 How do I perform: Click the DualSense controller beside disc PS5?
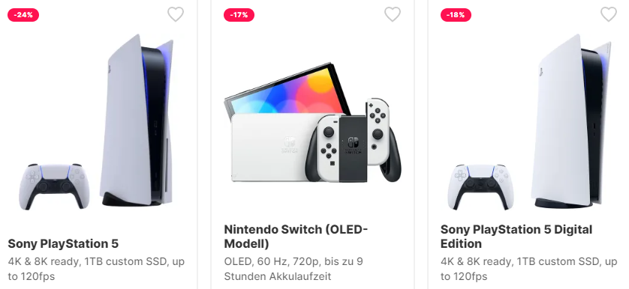pos(52,186)
